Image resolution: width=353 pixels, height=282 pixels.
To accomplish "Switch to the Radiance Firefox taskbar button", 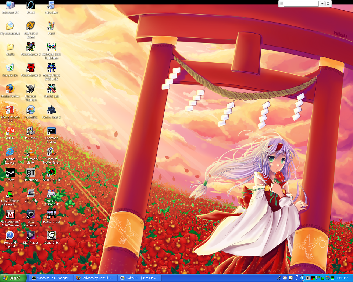I will click(x=95, y=278).
